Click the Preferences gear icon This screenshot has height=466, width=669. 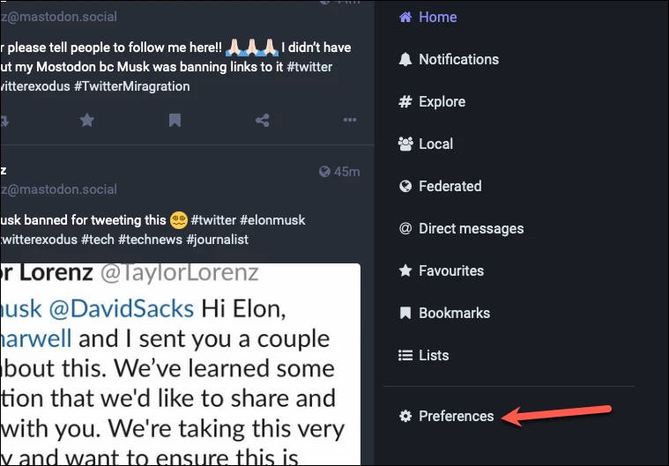point(405,416)
